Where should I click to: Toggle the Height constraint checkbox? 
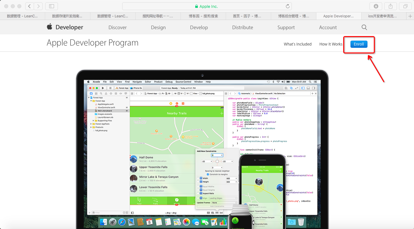click(x=198, y=182)
